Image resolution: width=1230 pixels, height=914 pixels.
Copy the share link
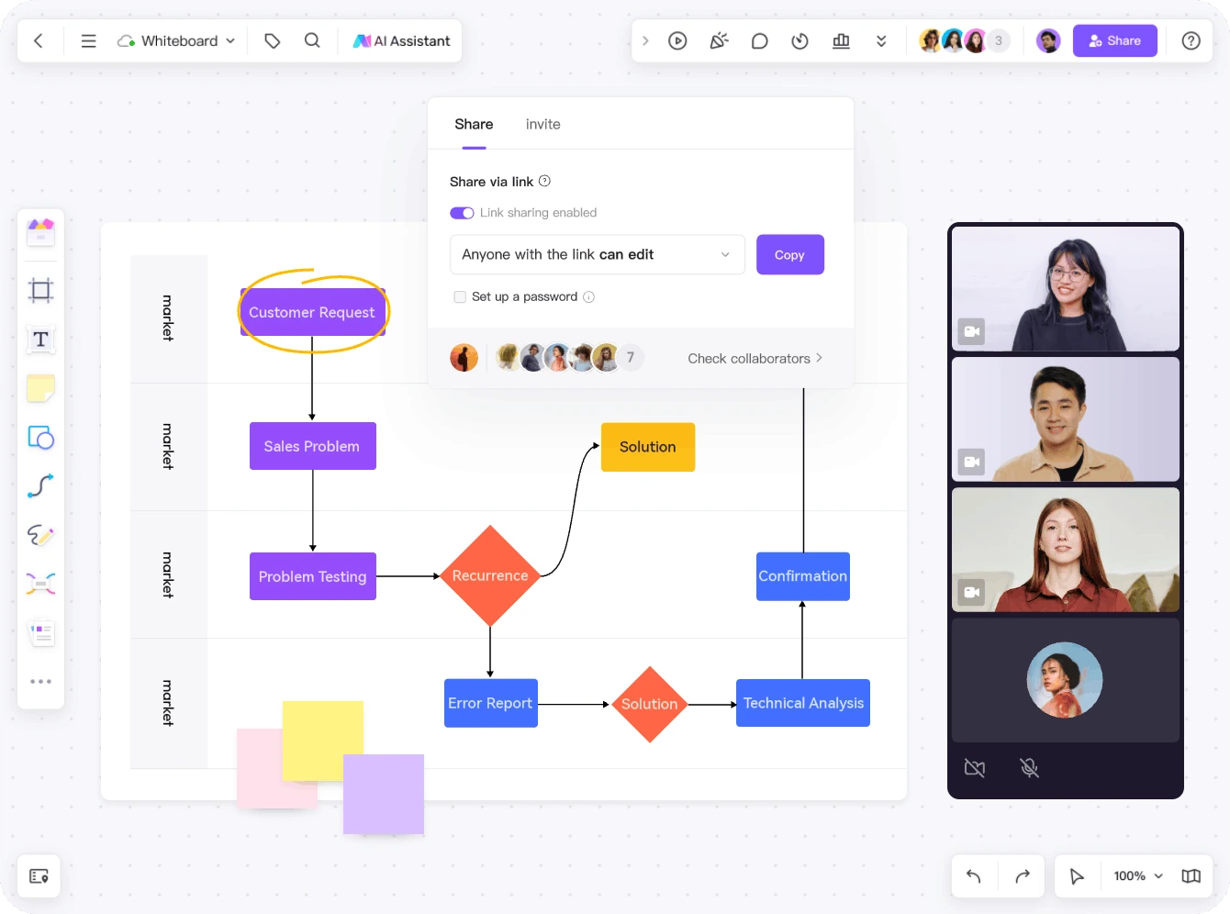789,254
